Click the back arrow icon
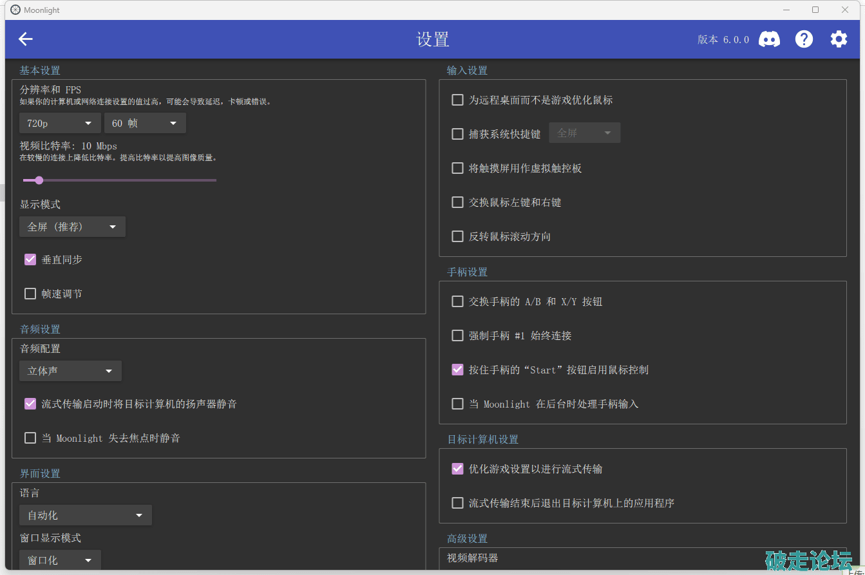Screen dimensions: 865x575 pos(26,39)
